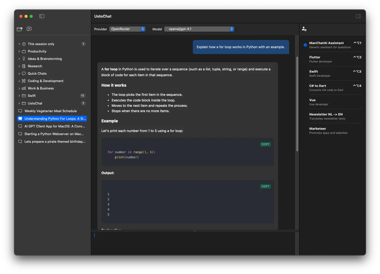Click the Work & Business chart icon

24,88
